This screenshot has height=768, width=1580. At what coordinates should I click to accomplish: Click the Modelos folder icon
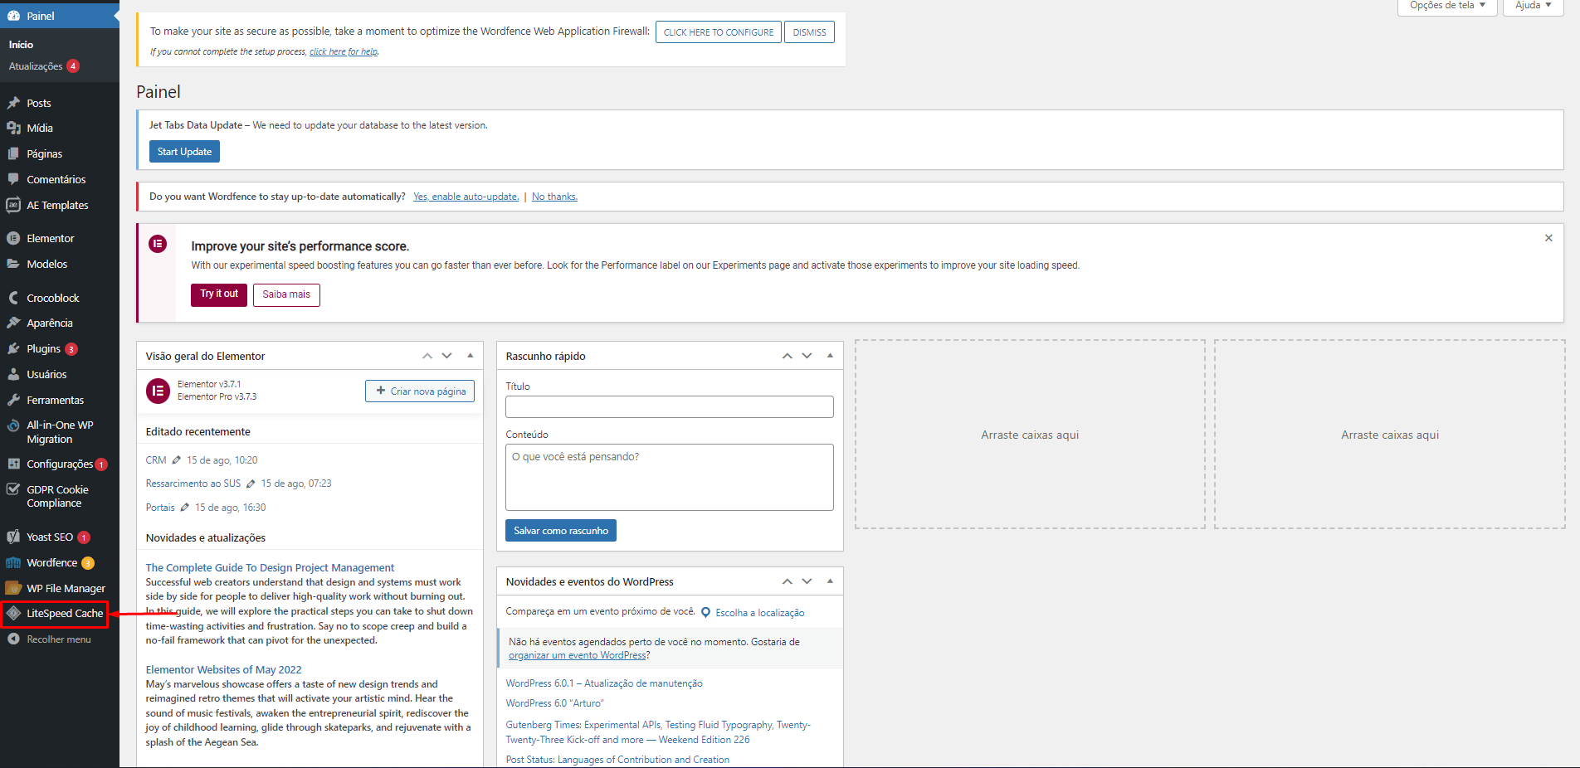pyautogui.click(x=13, y=264)
